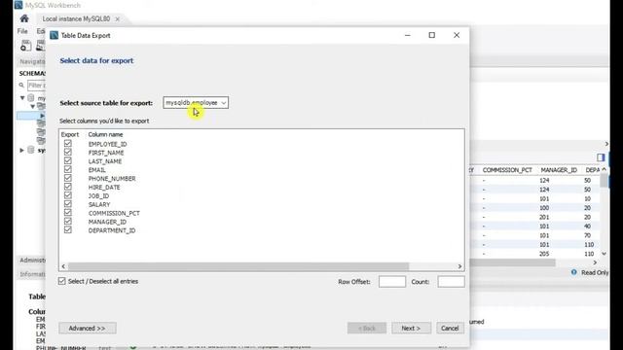Screen dimensions: 623x350
Task: Click the COMMISSION_PCT result grid header
Action: click(507, 170)
